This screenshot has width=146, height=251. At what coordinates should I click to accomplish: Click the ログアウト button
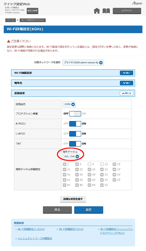tap(127, 11)
